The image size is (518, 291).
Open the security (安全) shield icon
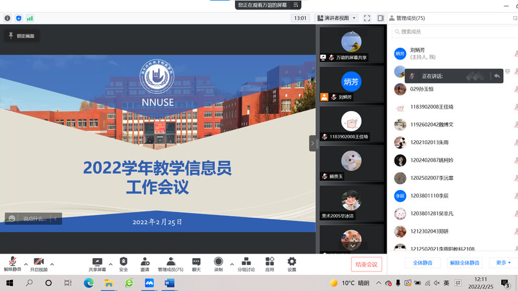click(123, 262)
